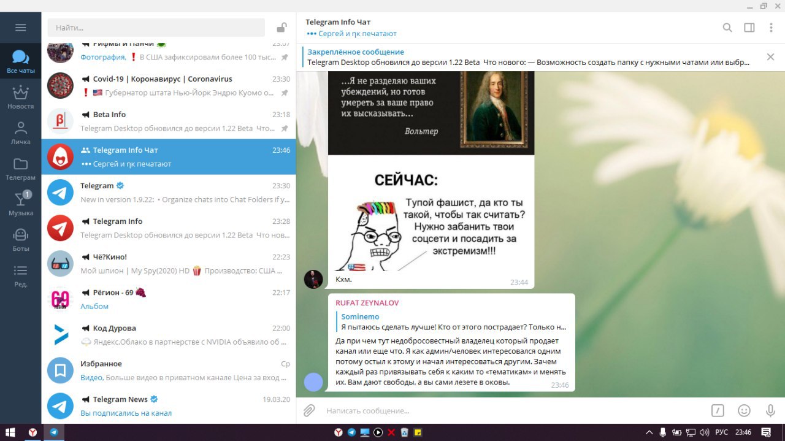Switch РУС keyboard language
The height and width of the screenshot is (441, 785).
pos(722,432)
